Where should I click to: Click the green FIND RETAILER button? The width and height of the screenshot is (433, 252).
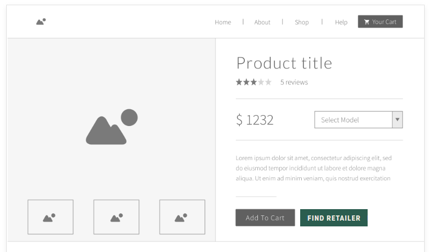[x=334, y=218]
